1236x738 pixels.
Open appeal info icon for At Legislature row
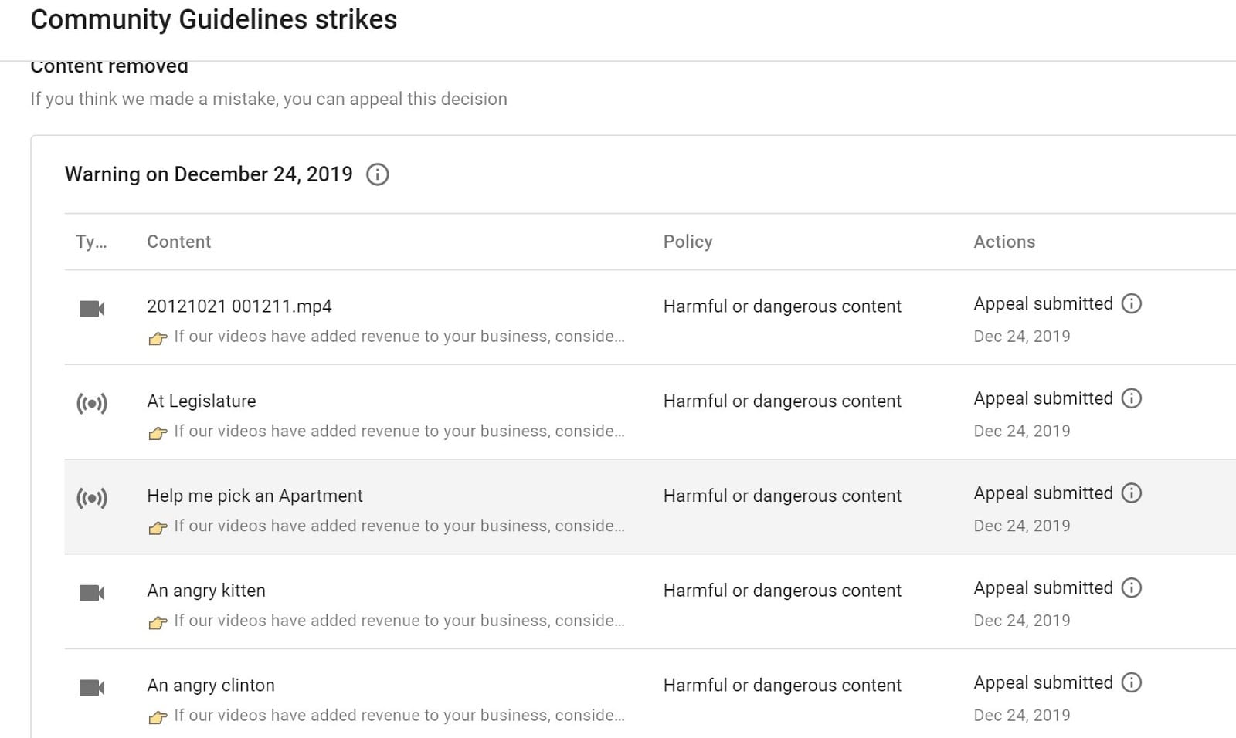tap(1131, 398)
